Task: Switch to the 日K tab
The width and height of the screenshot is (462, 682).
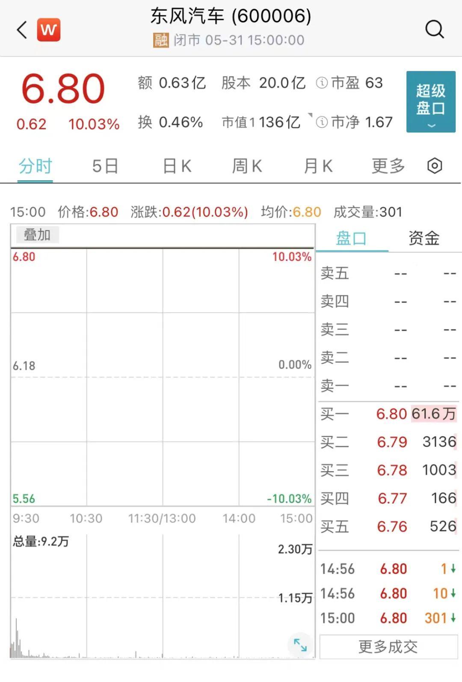Action: 177,166
